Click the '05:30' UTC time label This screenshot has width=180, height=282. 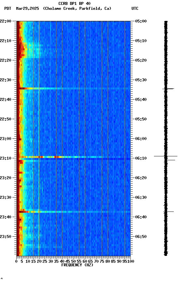[141, 80]
